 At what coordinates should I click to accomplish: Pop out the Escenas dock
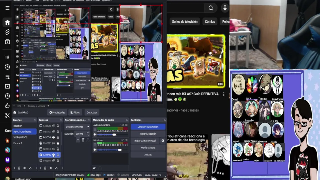[35, 120]
